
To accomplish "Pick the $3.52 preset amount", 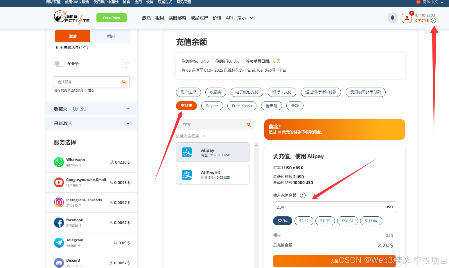I will pos(304,221).
